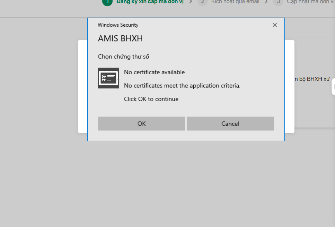Select the 'Đăng ký xin cấp mã đơn vị' step

coord(150,2)
